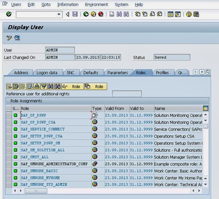Open the Help menu
This screenshot has width=219, height=199.
coord(139,5)
